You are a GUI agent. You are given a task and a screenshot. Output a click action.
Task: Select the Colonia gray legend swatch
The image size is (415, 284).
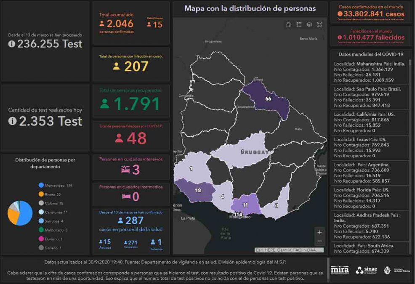coord(41,203)
